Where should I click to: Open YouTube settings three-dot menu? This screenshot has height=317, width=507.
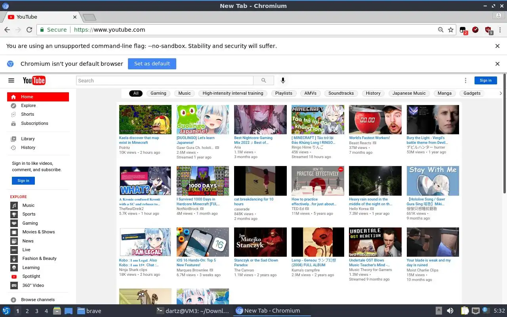click(465, 80)
